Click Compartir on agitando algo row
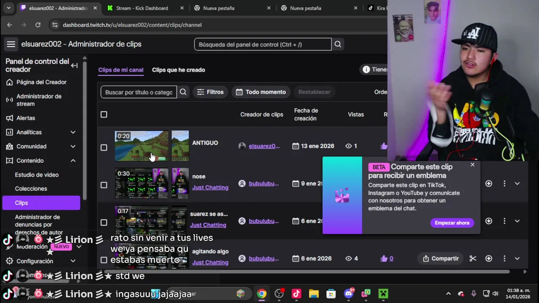Viewport: 539px width, 303px height. pyautogui.click(x=440, y=258)
